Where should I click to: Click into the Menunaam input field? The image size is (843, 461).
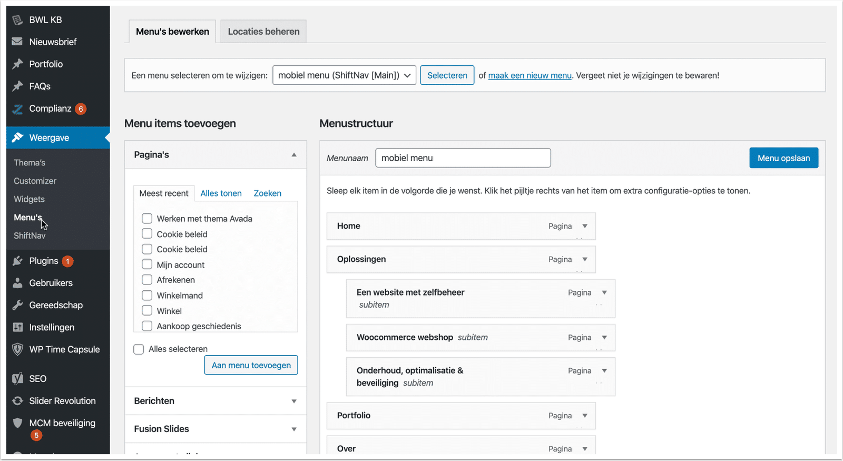tap(463, 158)
